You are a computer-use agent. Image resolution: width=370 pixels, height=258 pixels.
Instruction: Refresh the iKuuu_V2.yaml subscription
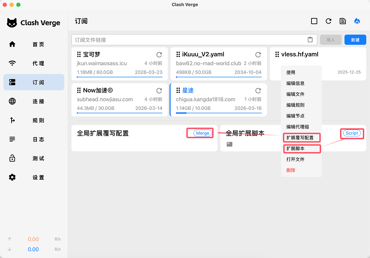pos(258,54)
